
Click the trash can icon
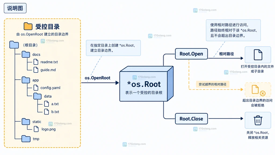point(258,120)
